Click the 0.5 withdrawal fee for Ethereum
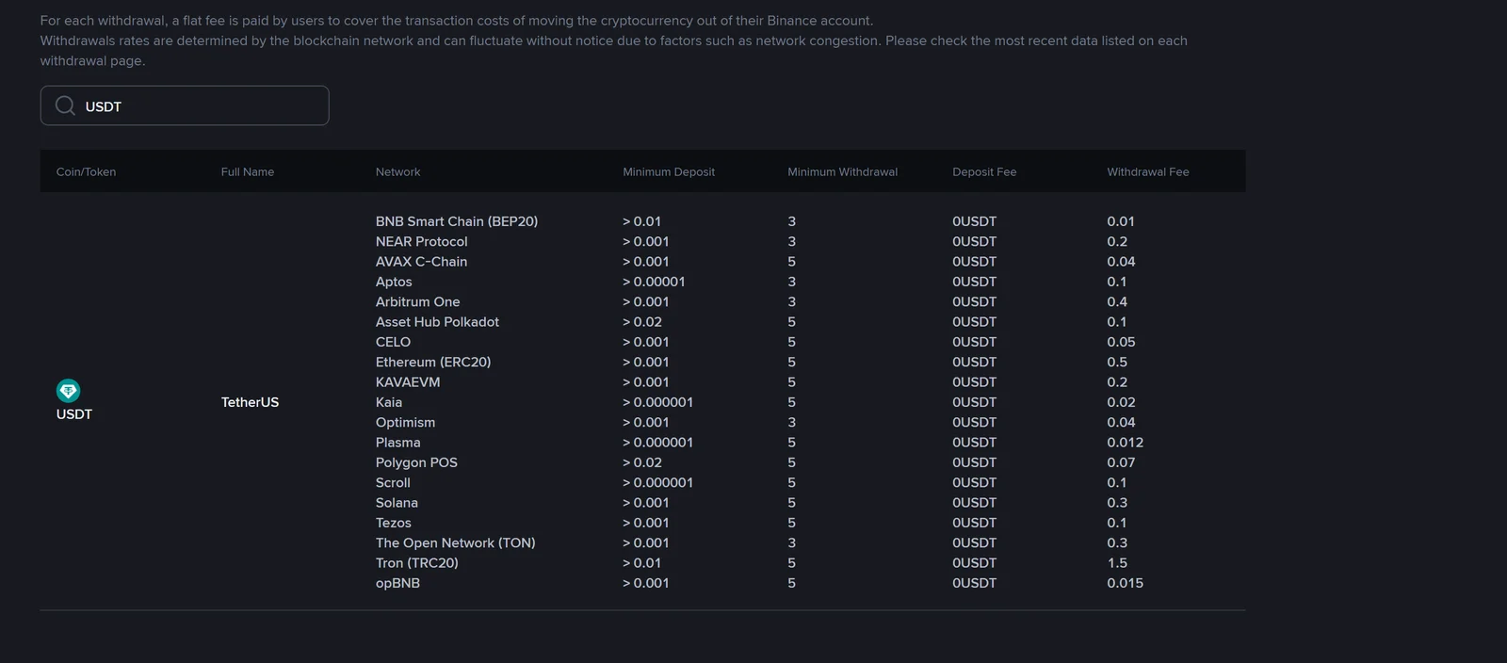This screenshot has height=663, width=1507. (1117, 362)
